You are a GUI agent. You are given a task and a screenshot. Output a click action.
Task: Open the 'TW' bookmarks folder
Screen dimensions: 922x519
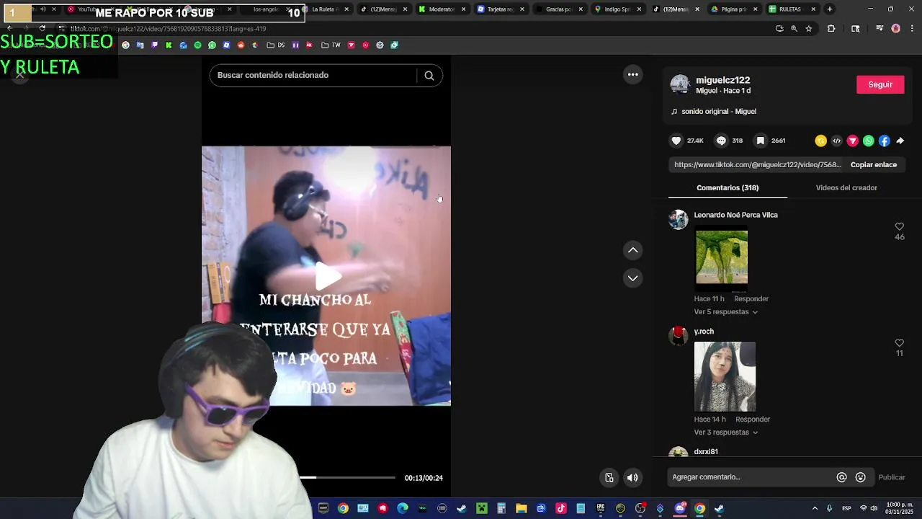(x=331, y=45)
